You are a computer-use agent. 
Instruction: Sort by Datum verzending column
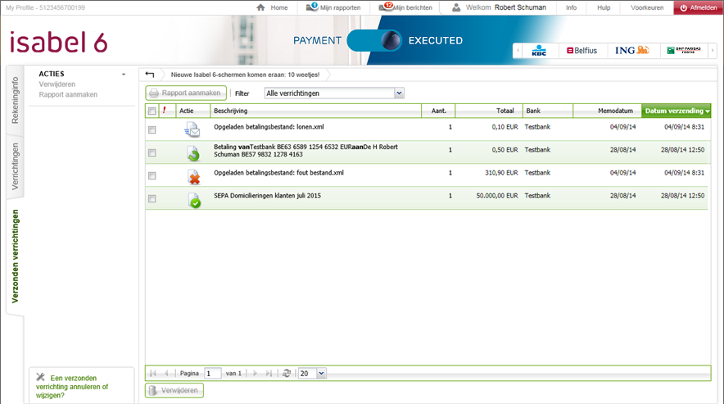coord(676,111)
